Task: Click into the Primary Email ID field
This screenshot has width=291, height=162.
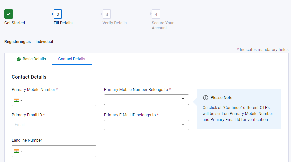Action: point(54,125)
